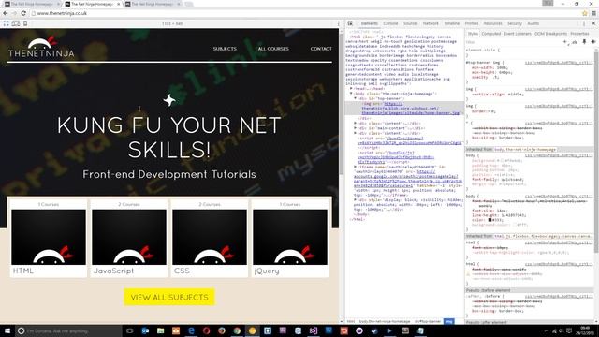The width and height of the screenshot is (599, 337).
Task: Select the Properties tab
Action: click(579, 34)
